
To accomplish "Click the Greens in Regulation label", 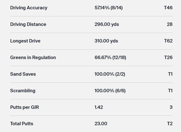I will [x=33, y=57].
